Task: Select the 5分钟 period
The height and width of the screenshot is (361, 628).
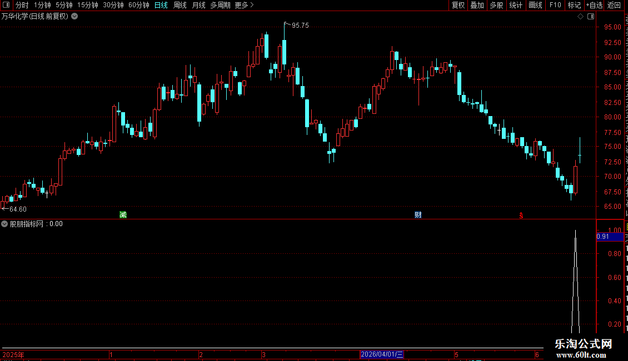Action: click(x=64, y=5)
